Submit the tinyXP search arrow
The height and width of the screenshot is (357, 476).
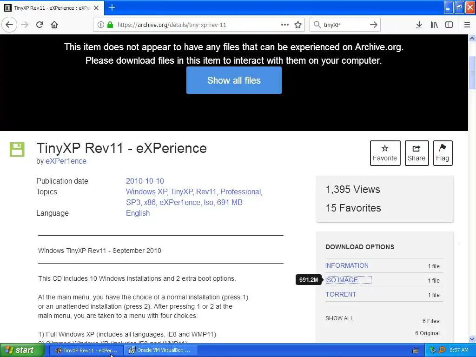(x=374, y=25)
